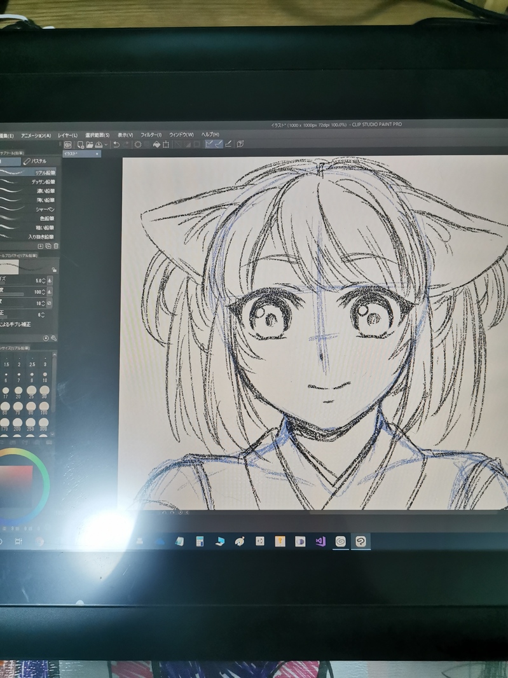This screenshot has height=678, width=508.
Task: Select brush size preset 300
Action: coord(43,425)
